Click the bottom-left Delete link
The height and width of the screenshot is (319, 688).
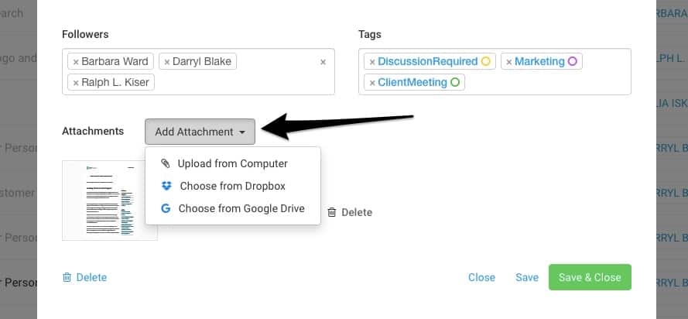[84, 277]
